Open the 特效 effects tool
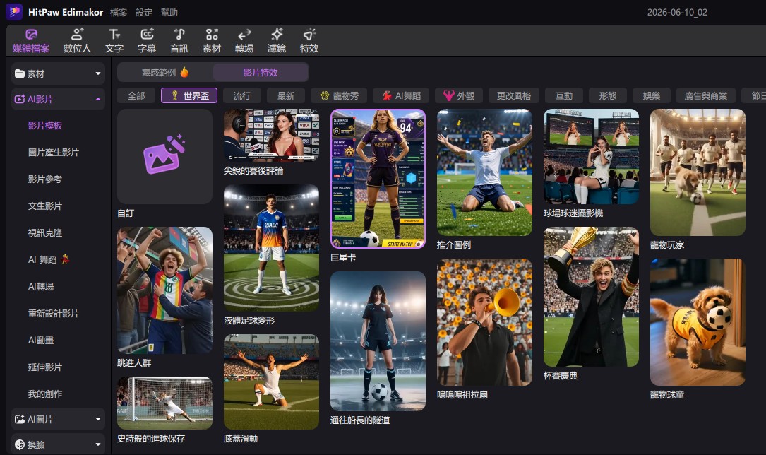 tap(309, 40)
